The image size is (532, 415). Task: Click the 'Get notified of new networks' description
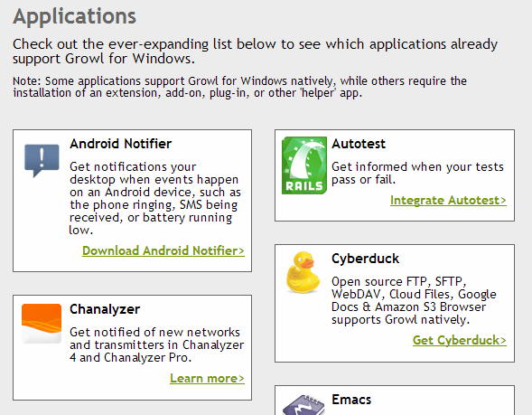(157, 345)
